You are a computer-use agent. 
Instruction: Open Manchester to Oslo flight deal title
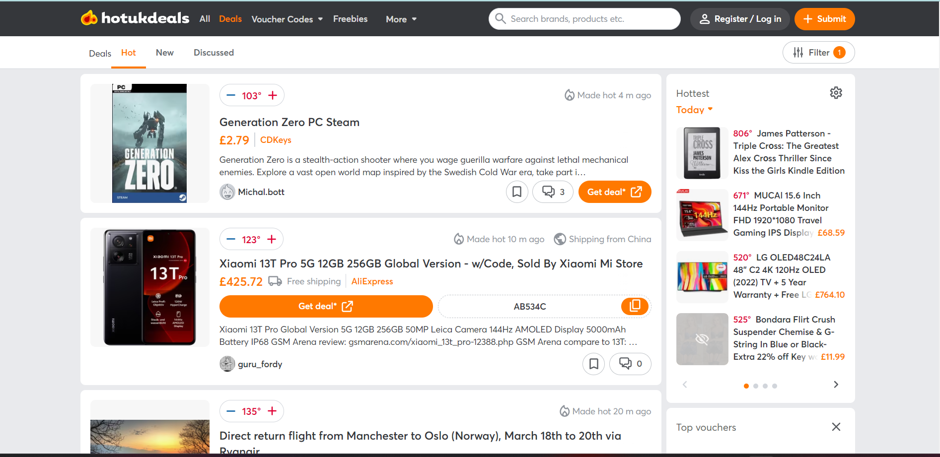tap(420, 442)
